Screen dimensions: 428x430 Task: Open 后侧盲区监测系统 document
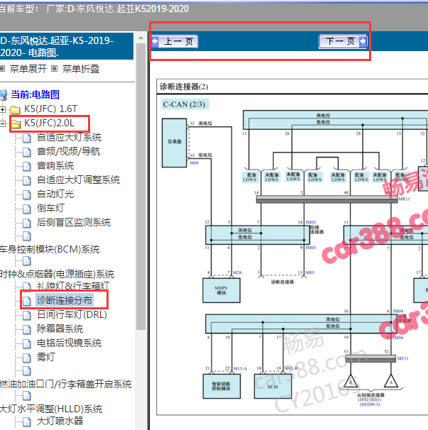pyautogui.click(x=74, y=222)
